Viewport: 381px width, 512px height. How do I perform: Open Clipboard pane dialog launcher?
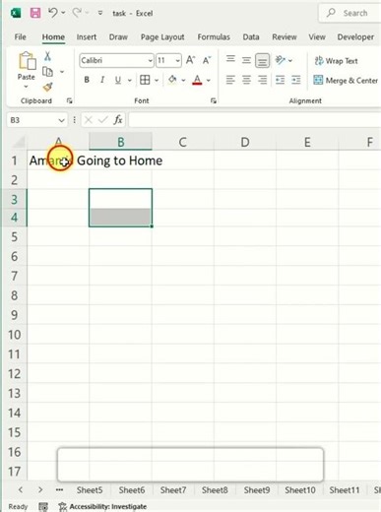(x=69, y=100)
